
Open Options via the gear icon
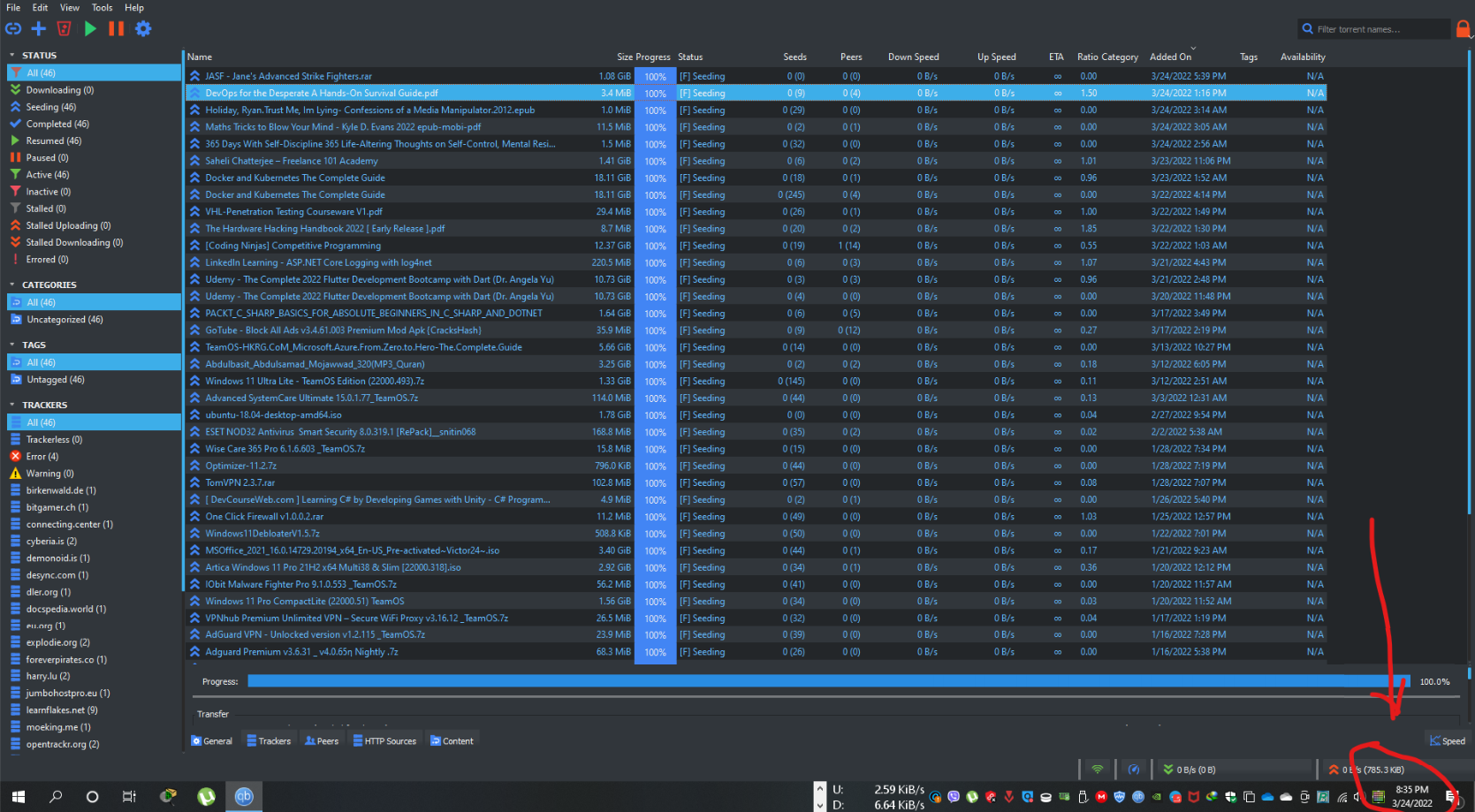[143, 28]
